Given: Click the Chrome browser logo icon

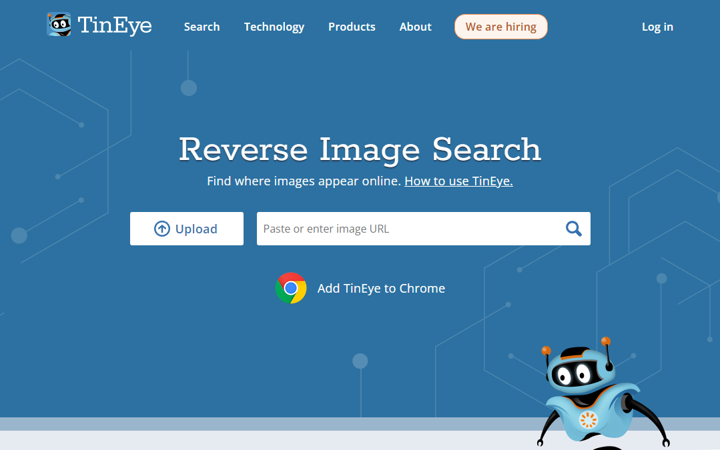Looking at the screenshot, I should tap(291, 288).
